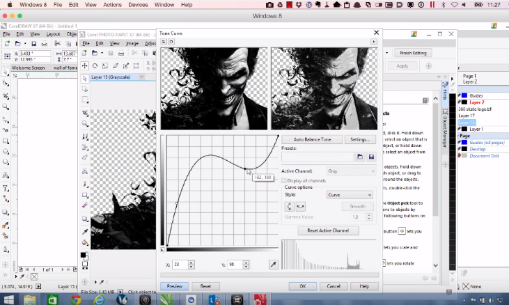Expand Open dropdown arrow in CorelDRAW toolbar
The width and height of the screenshot is (509, 305).
coord(25,43)
